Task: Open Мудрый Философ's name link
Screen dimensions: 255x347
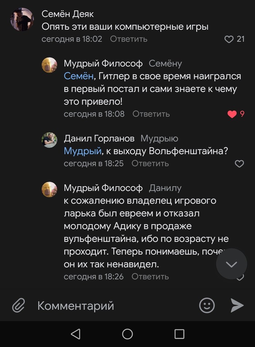Action: click(103, 63)
